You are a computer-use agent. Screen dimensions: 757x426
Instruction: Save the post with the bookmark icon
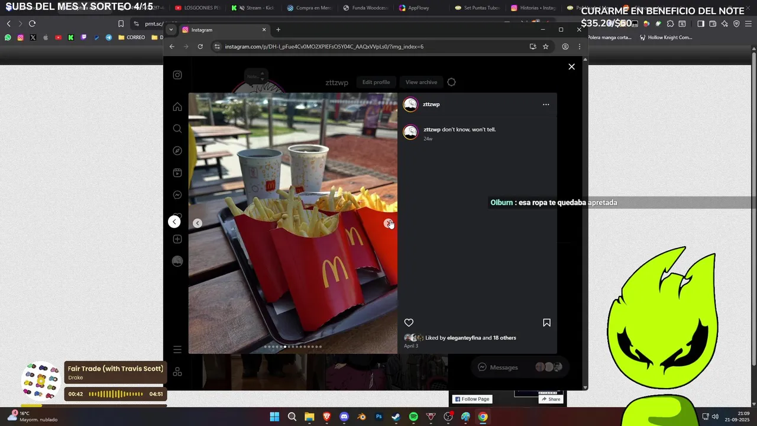tap(546, 322)
